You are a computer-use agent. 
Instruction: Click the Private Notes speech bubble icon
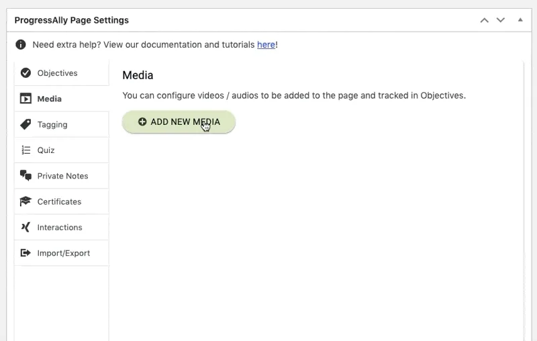26,176
